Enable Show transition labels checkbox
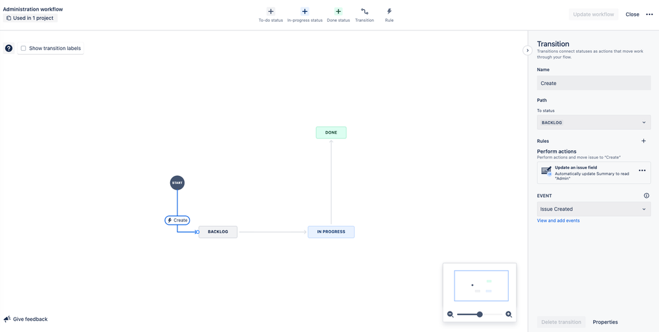The image size is (659, 332). (24, 48)
